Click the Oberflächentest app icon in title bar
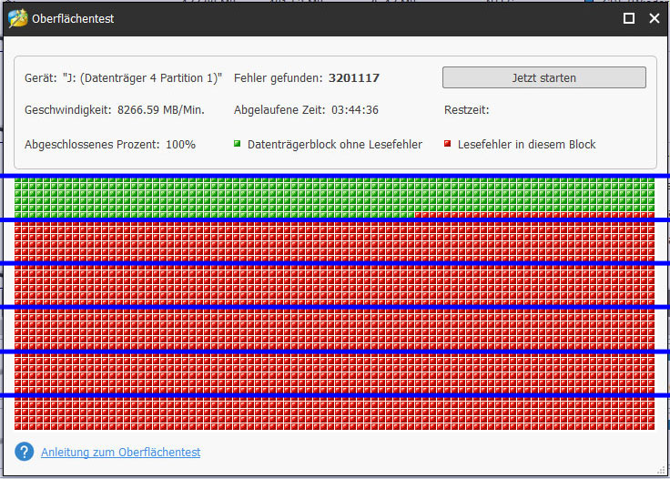 point(18,18)
